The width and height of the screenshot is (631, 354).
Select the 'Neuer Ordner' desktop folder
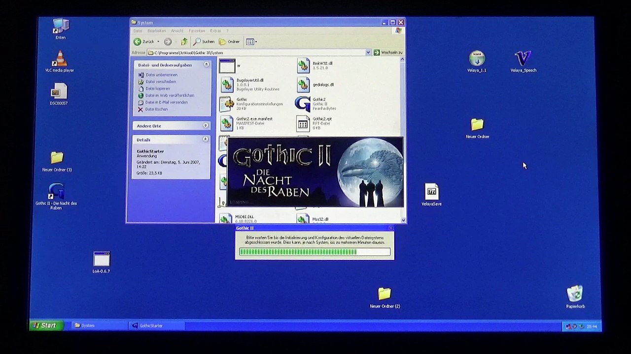point(477,128)
